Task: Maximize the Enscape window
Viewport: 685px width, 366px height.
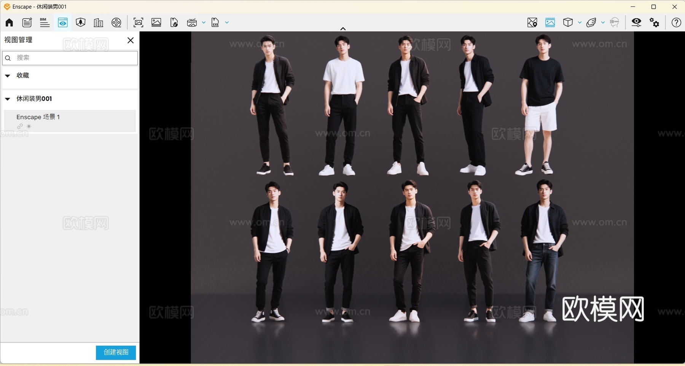Action: click(654, 7)
